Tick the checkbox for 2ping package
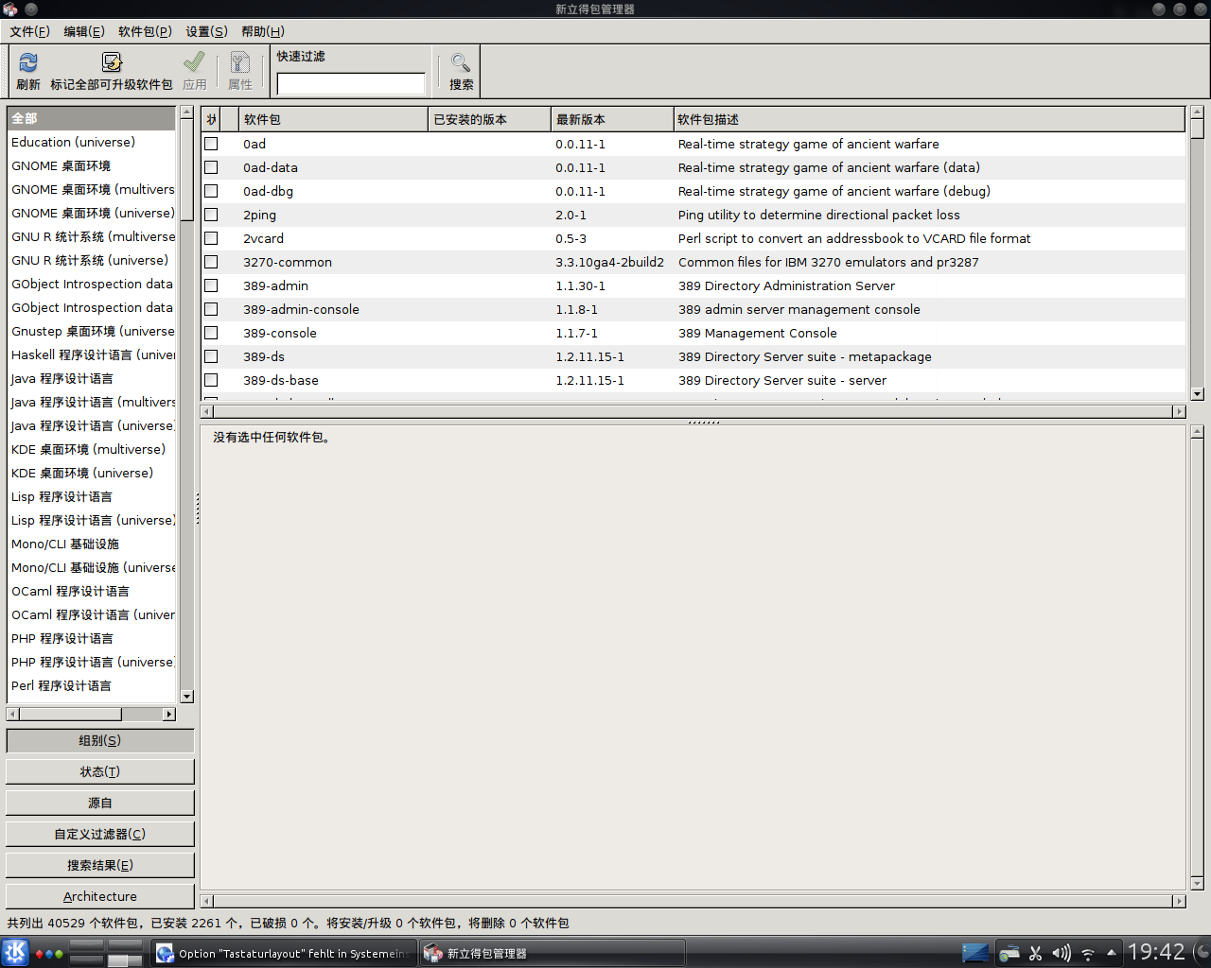 tap(211, 215)
